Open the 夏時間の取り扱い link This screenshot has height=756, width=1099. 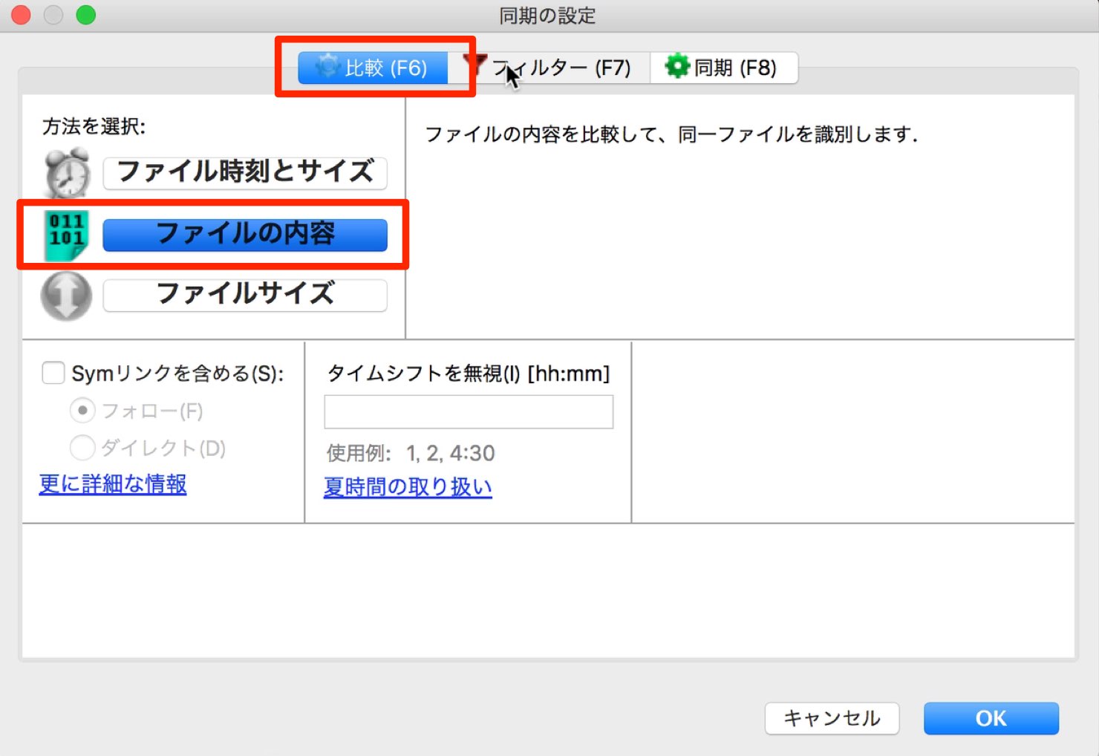[408, 487]
